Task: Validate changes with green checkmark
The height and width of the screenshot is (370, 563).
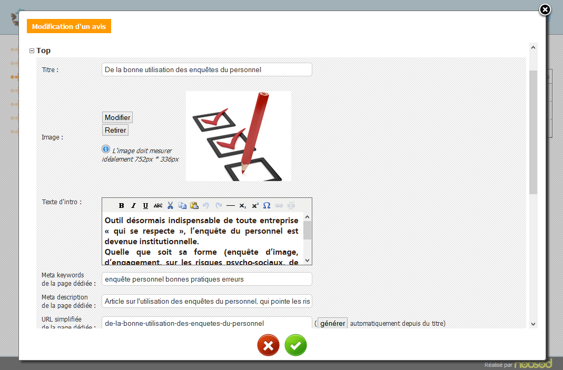Action: coord(295,345)
